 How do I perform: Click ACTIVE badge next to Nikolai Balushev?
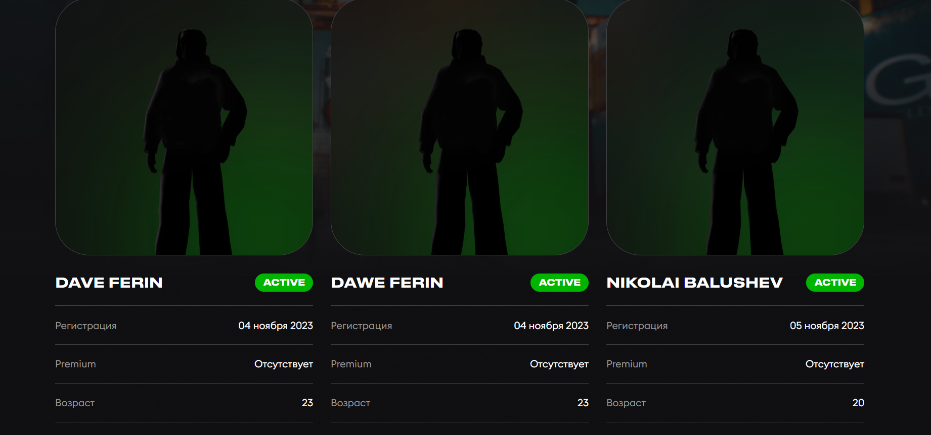coord(835,283)
